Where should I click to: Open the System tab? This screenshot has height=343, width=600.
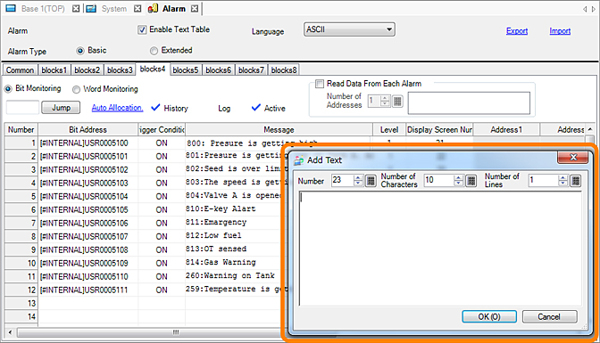point(114,8)
